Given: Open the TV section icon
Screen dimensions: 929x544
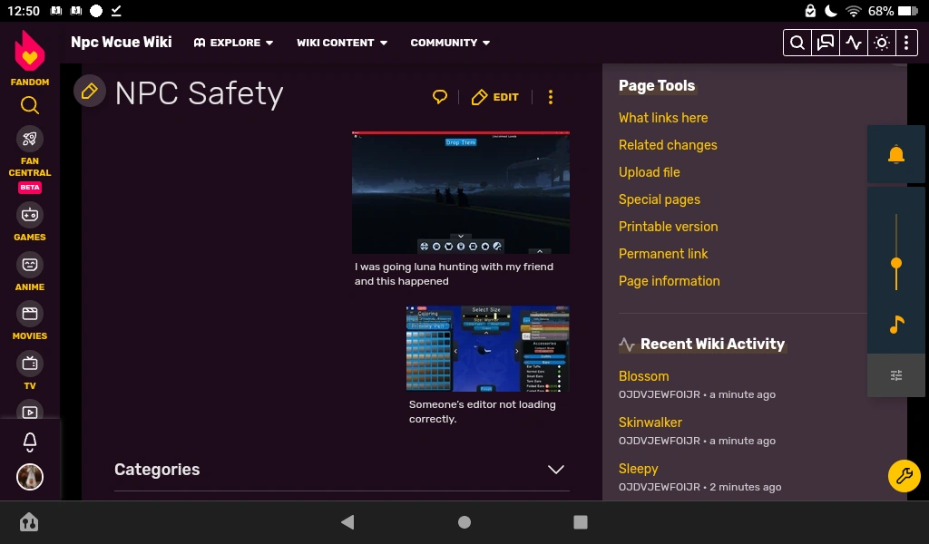Looking at the screenshot, I should [30, 364].
